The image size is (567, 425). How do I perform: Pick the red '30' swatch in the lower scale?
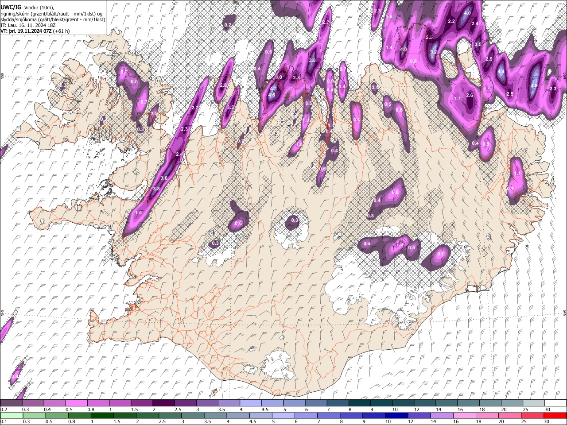(x=555, y=416)
